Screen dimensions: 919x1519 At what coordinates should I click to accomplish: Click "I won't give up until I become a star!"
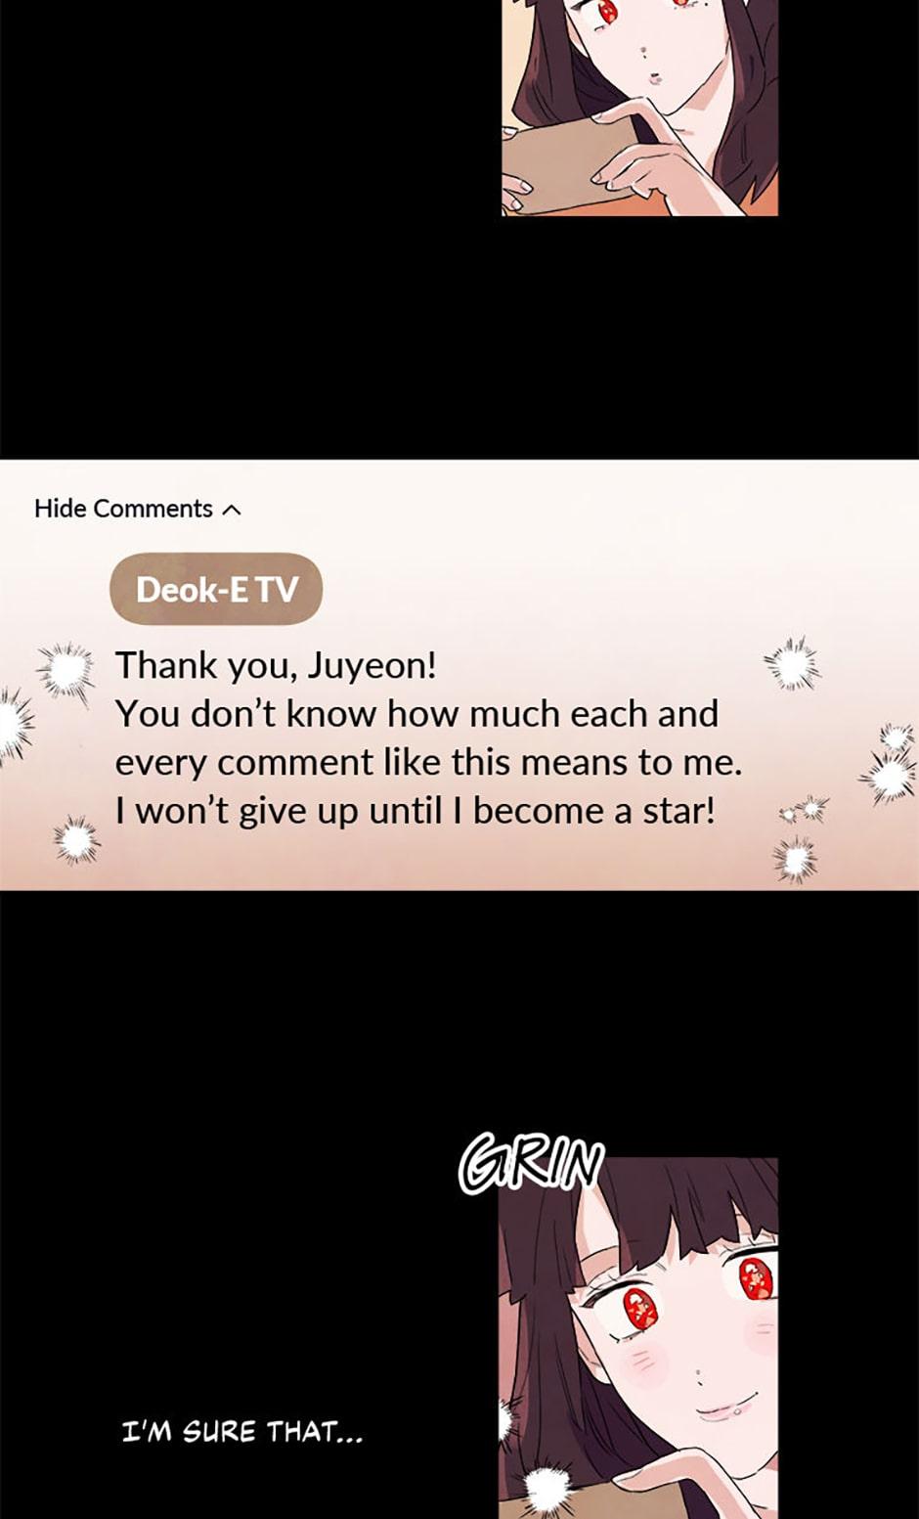(x=416, y=812)
